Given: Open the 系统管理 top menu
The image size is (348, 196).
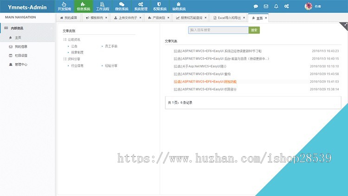Looking at the screenshot, I should [141, 6].
